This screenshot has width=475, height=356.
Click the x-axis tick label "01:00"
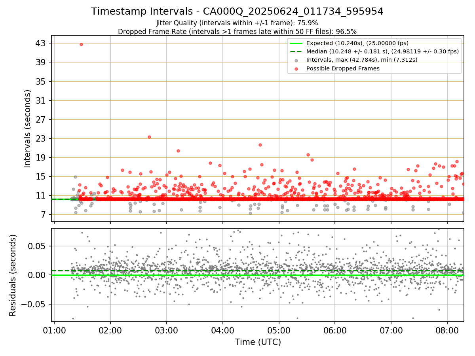54,330
